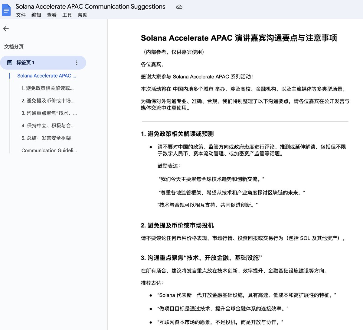
Task: Jump to section 2 避免提及币价或市场
Action: pyautogui.click(x=49, y=100)
